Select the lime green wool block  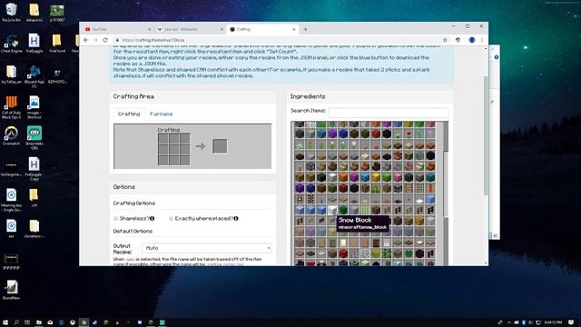pos(387,177)
